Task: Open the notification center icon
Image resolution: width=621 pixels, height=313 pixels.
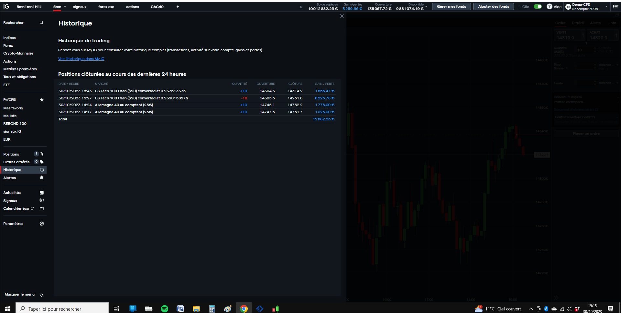Action: [x=610, y=309]
